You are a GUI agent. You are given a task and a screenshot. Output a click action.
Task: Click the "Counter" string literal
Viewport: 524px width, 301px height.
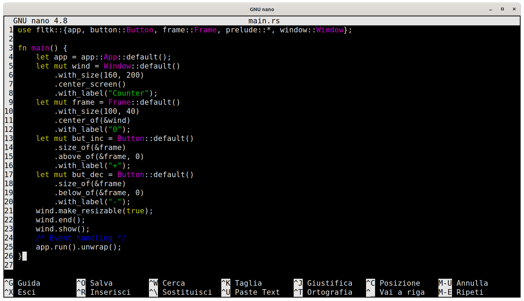(128, 93)
